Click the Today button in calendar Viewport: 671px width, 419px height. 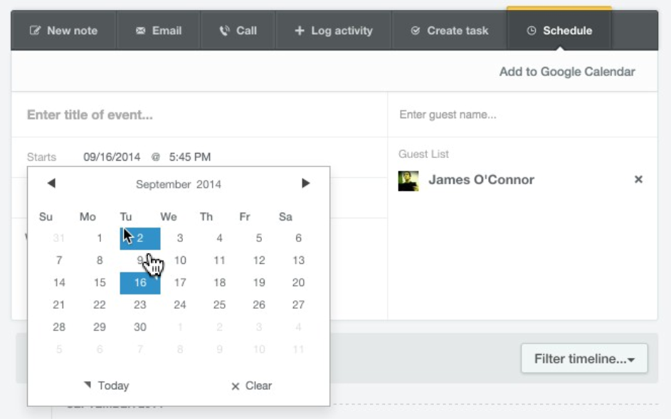click(107, 386)
